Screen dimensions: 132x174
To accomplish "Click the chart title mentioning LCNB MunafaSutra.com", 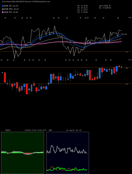I will click(26, 2).
